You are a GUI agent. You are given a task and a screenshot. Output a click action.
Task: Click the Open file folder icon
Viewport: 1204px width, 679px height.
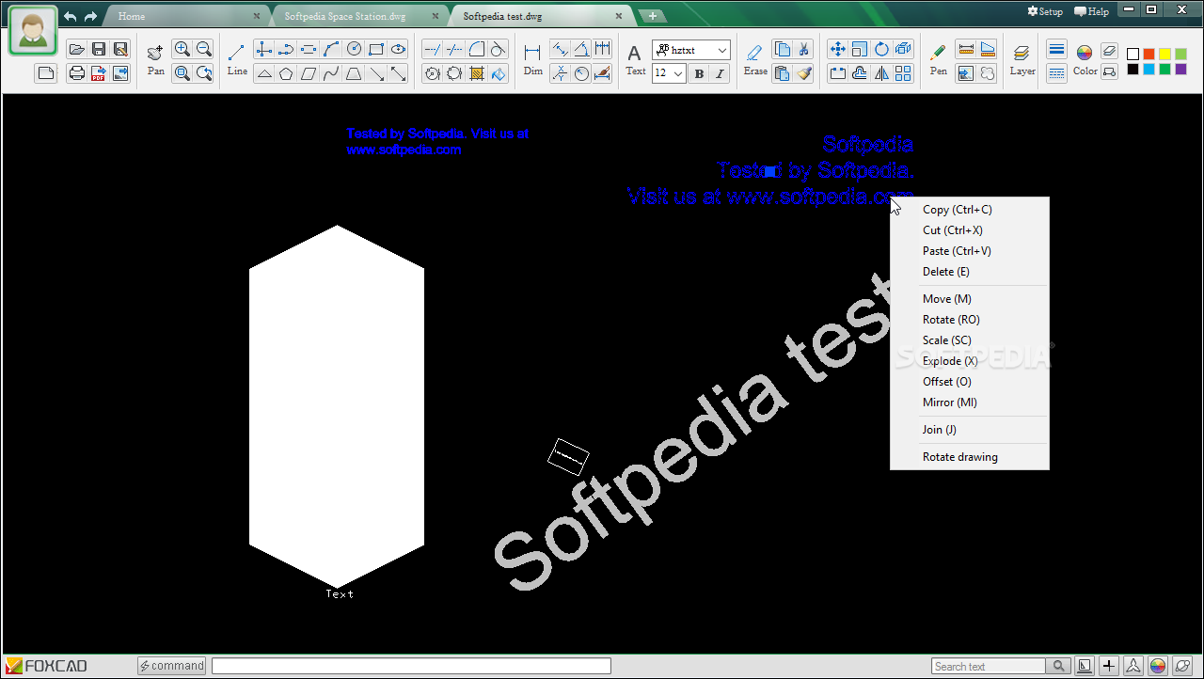pos(77,50)
